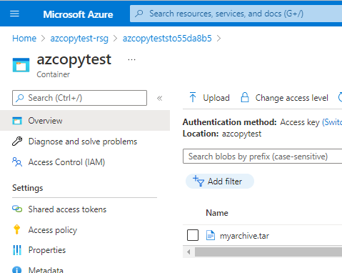Open the ellipsis more options menu
The width and height of the screenshot is (342, 273).
(x=131, y=59)
